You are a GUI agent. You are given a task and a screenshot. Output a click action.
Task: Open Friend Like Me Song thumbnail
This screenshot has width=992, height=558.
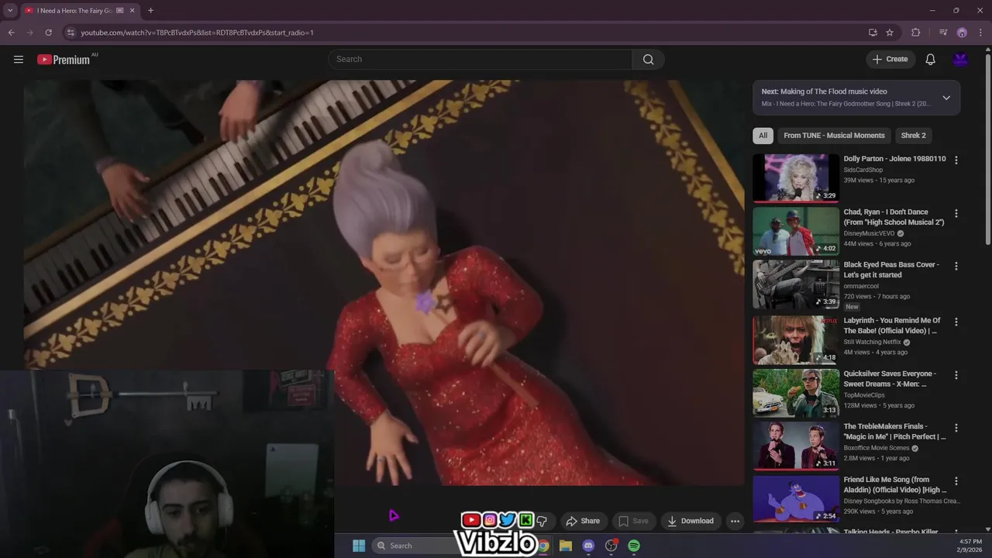click(796, 498)
